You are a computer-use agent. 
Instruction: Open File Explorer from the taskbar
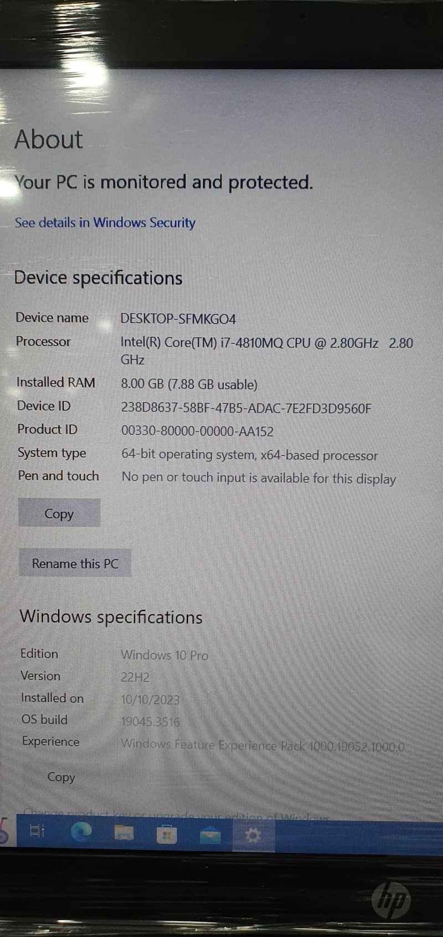click(x=124, y=833)
